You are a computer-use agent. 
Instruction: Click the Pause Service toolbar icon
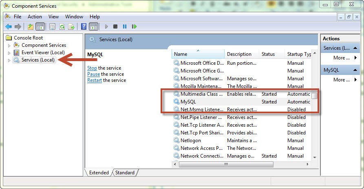point(125,26)
